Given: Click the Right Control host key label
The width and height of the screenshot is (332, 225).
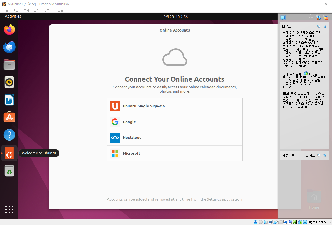Looking at the screenshot, I should (317, 222).
